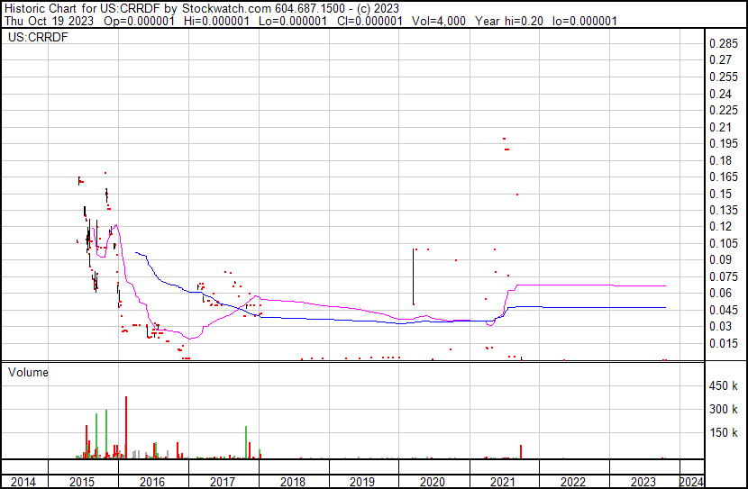
Task: Click the 450 k volume axis label
Action: (724, 386)
